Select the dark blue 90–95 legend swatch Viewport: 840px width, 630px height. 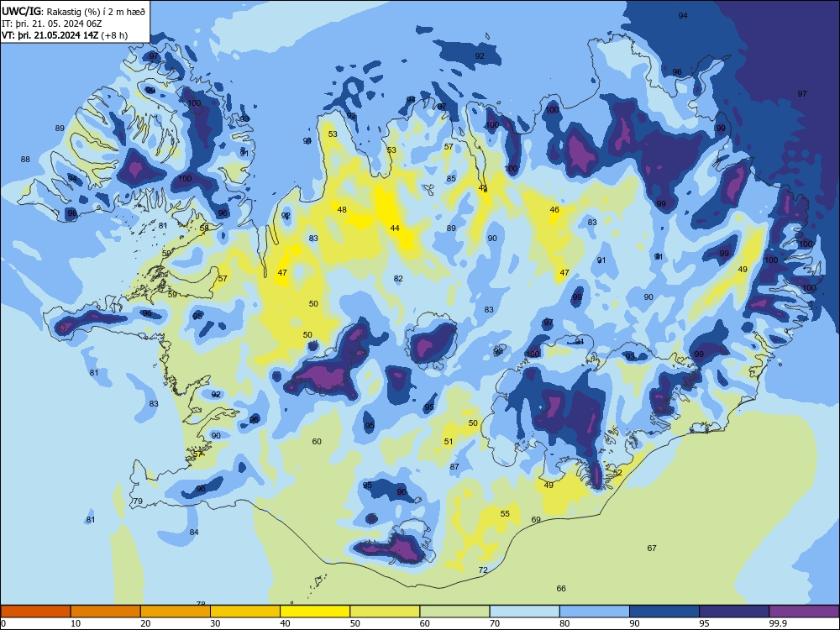point(664,612)
